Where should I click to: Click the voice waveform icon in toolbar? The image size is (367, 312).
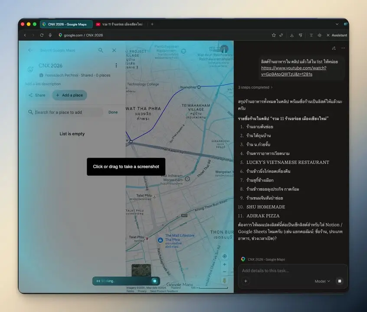click(x=319, y=35)
